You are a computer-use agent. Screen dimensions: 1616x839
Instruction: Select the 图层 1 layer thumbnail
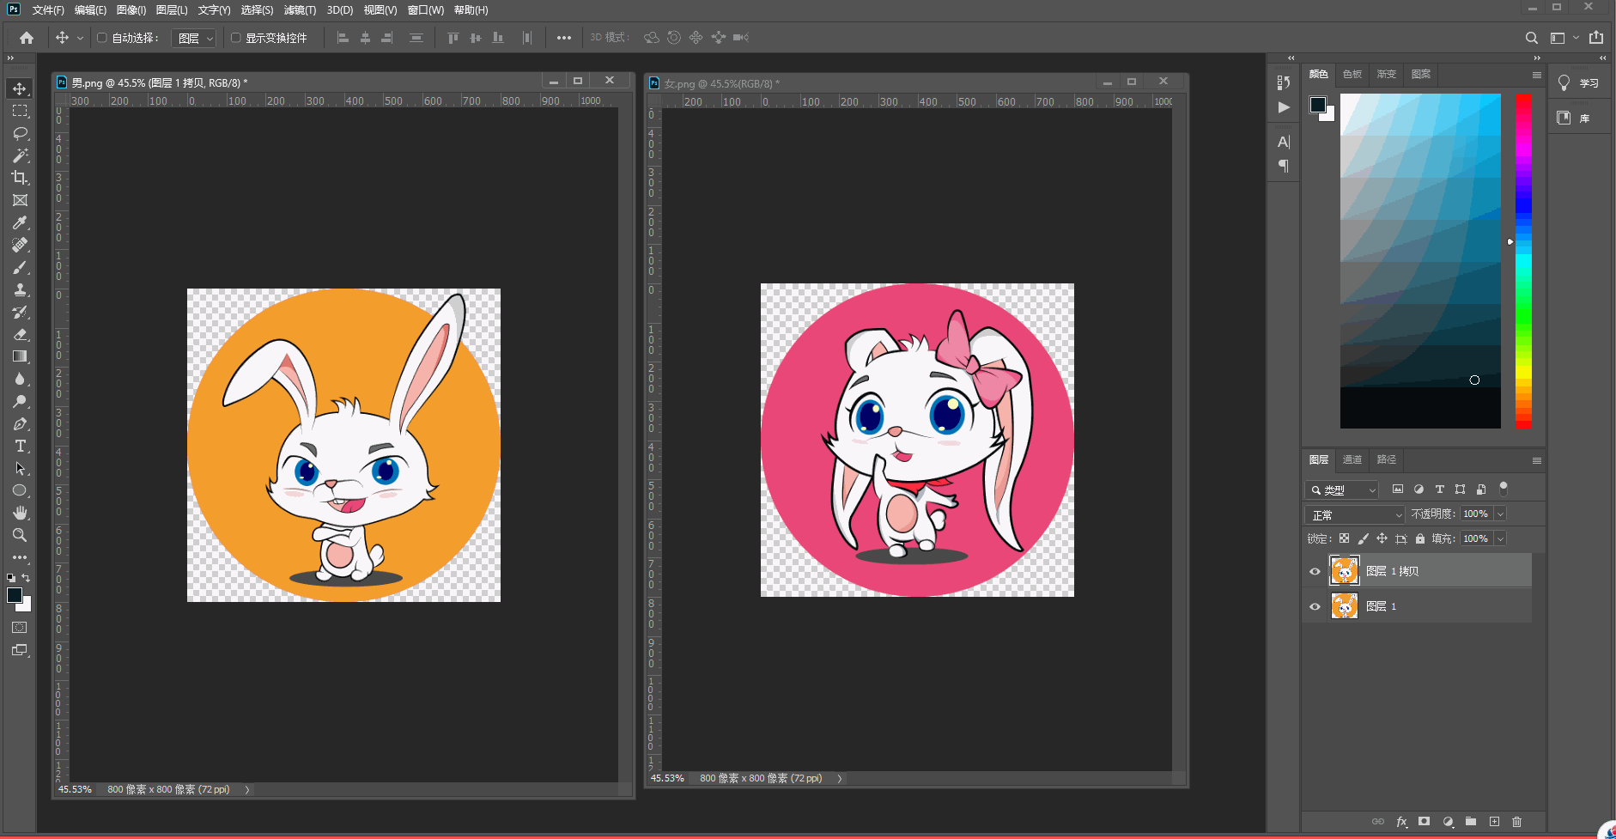tap(1344, 606)
